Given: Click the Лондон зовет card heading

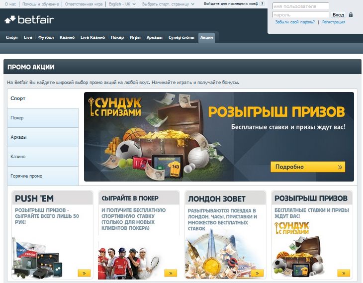Looking at the screenshot, I should click(x=217, y=199).
